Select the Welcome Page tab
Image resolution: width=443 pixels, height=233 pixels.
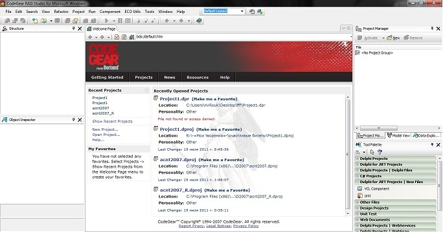click(x=101, y=29)
